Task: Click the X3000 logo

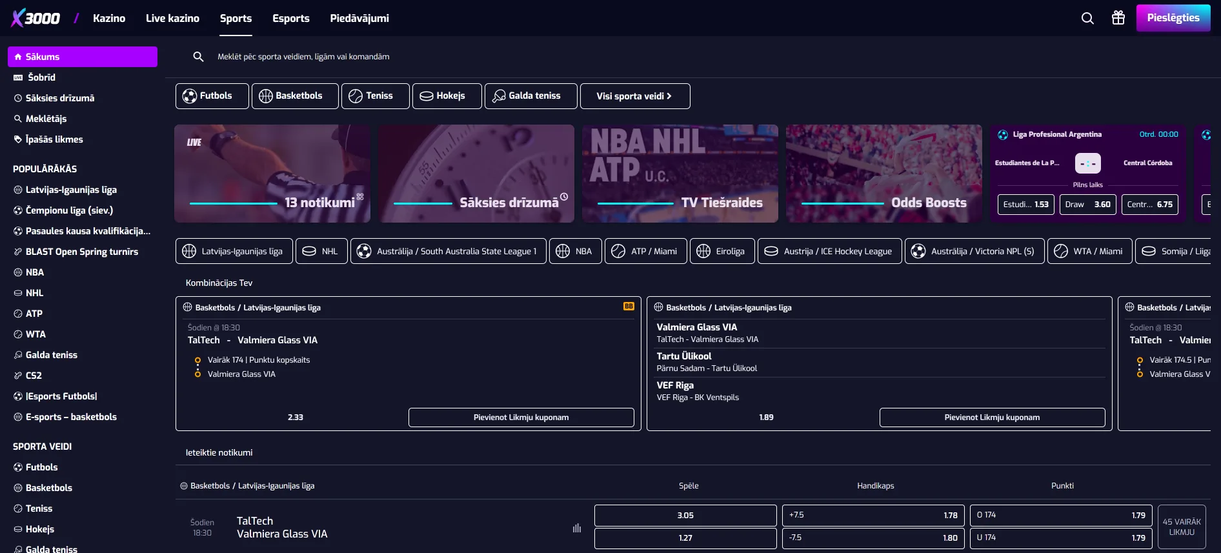Action: pos(36,18)
